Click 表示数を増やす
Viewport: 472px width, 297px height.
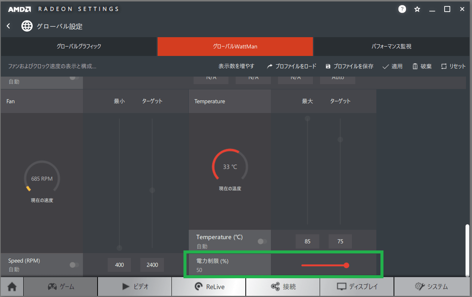coord(236,66)
